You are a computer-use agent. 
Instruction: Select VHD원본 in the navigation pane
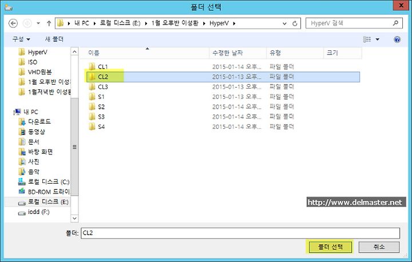tap(35, 72)
